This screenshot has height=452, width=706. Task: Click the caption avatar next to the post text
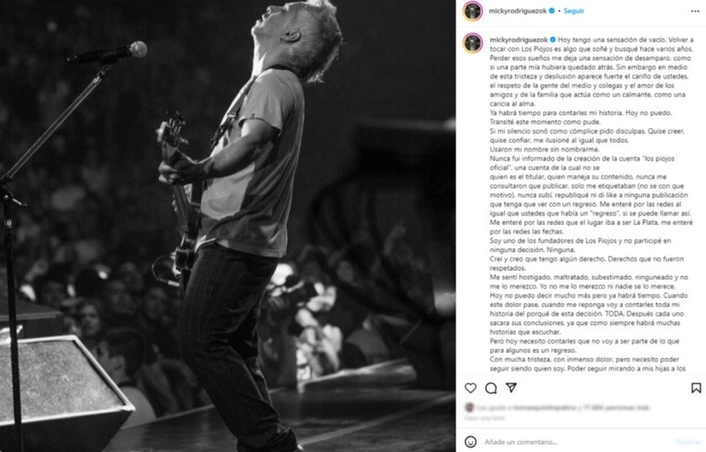(472, 43)
